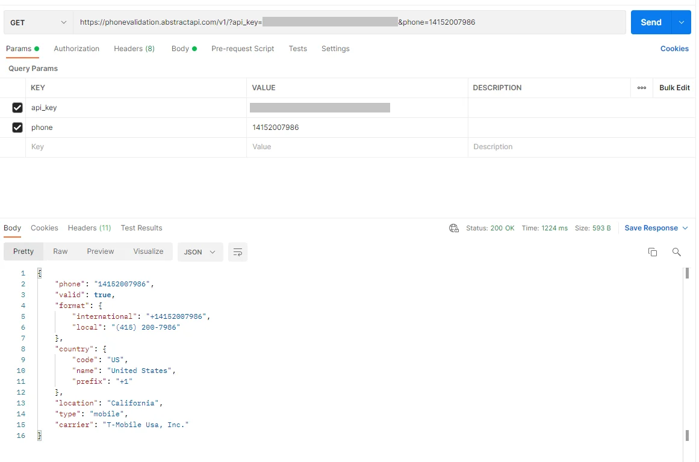The height and width of the screenshot is (462, 699).
Task: Open the query params more-options ellipsis menu
Action: [x=641, y=87]
